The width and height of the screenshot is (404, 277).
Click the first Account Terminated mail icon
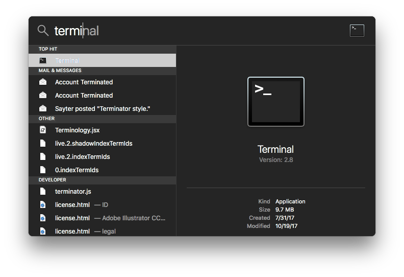pyautogui.click(x=43, y=82)
